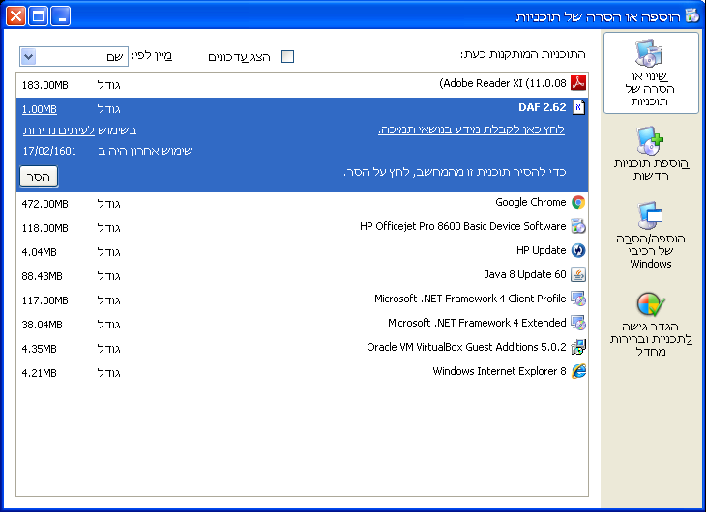
Task: Click VirtualBox Guest Additions icon
Action: [x=578, y=347]
